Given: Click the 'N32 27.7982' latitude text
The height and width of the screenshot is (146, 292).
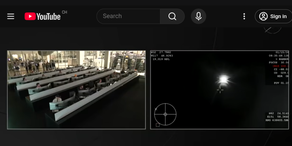Looking at the screenshot, I should tap(161, 52).
